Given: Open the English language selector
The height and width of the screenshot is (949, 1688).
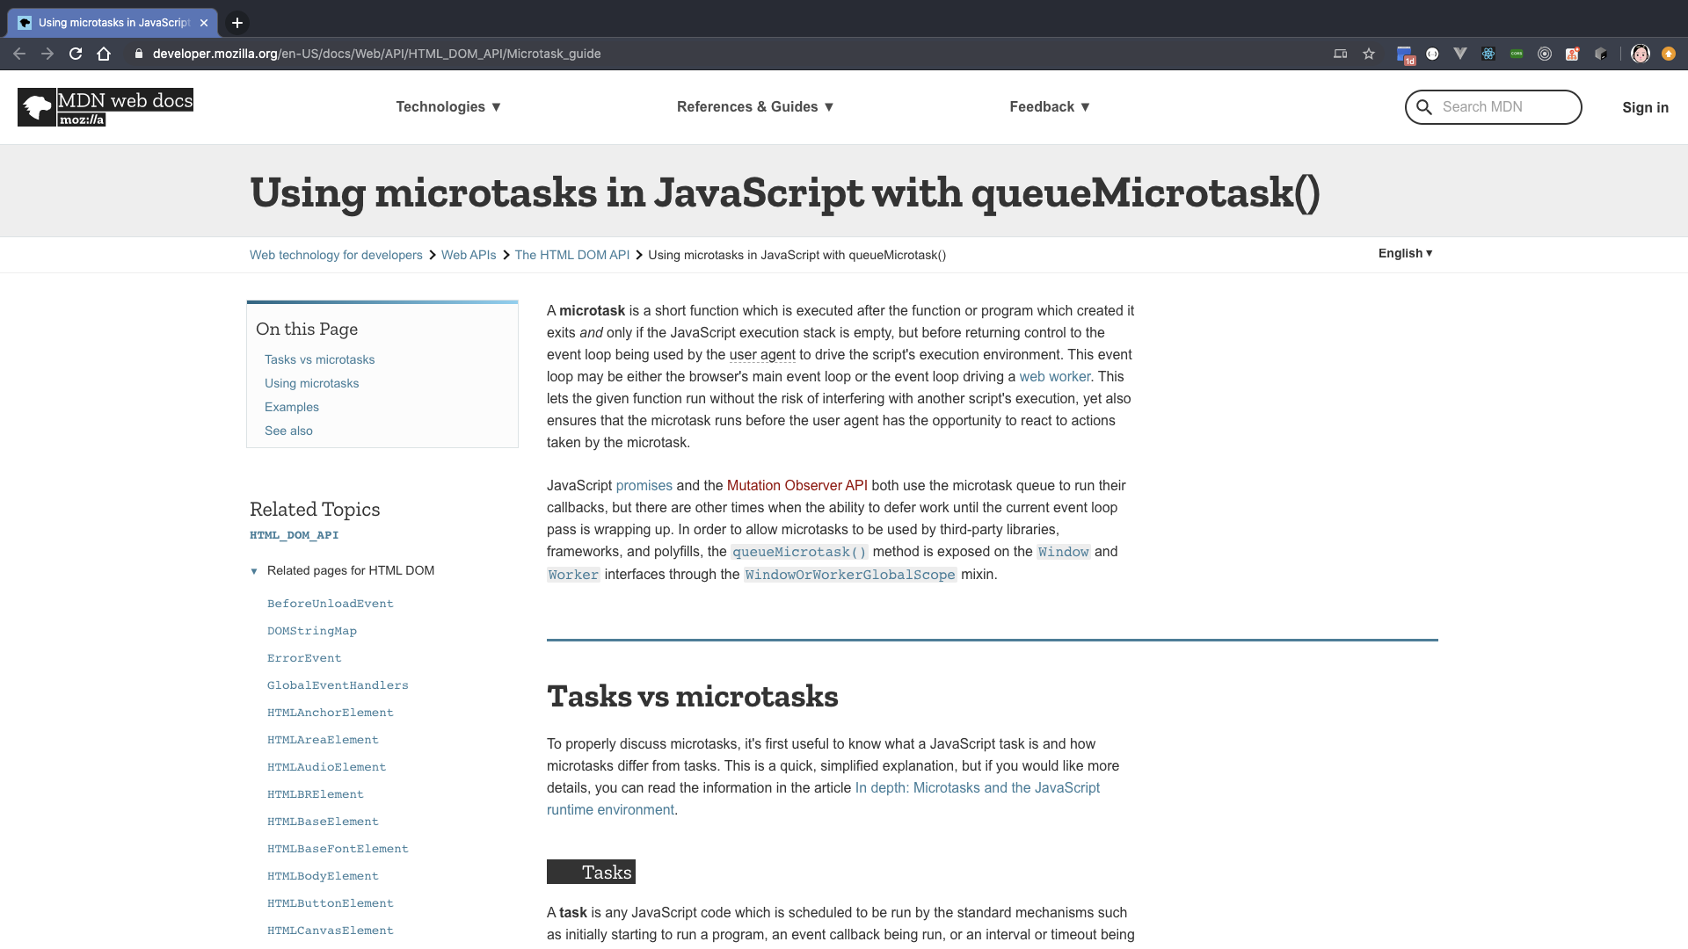Looking at the screenshot, I should coord(1405,253).
